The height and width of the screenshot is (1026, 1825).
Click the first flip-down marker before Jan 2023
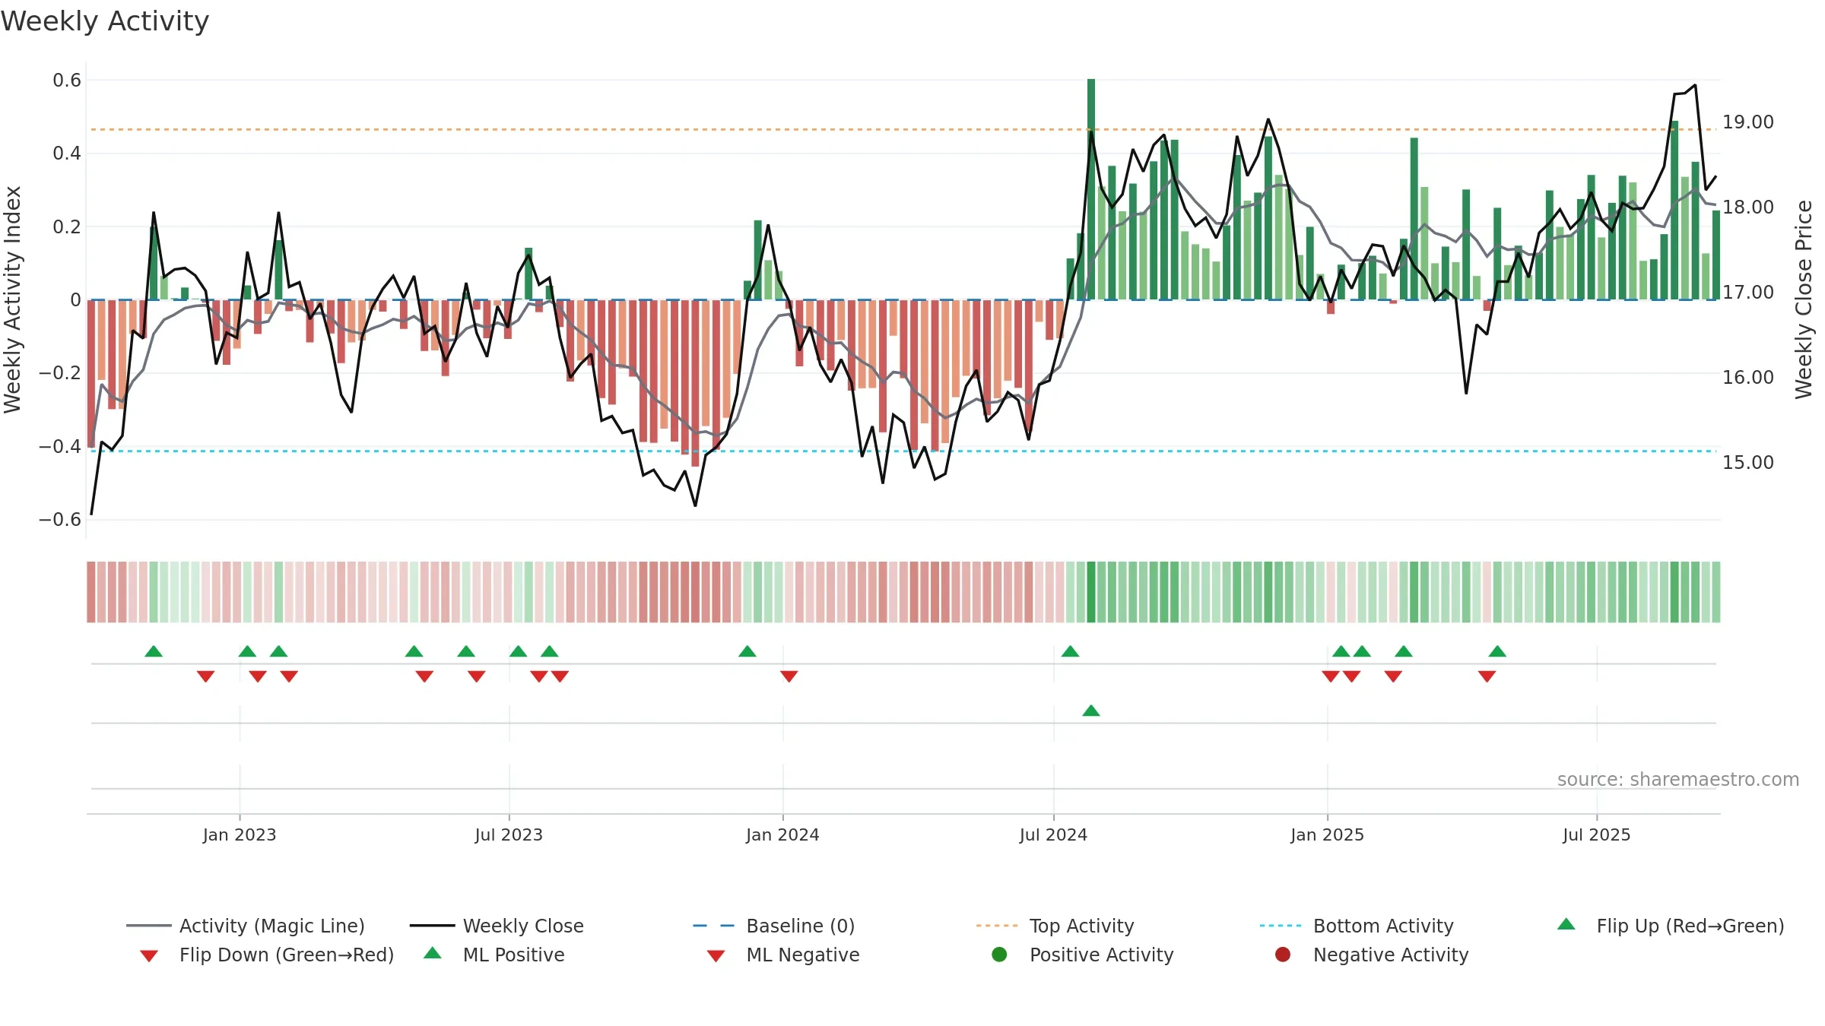coord(205,676)
